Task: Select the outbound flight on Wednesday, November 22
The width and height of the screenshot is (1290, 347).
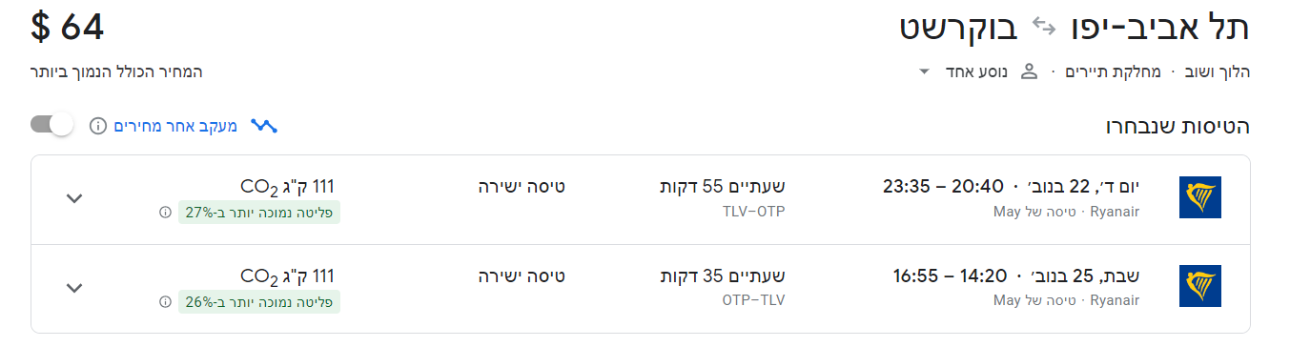Action: [x=640, y=199]
